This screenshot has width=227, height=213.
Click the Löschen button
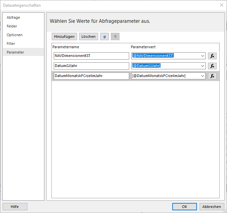[x=88, y=37]
